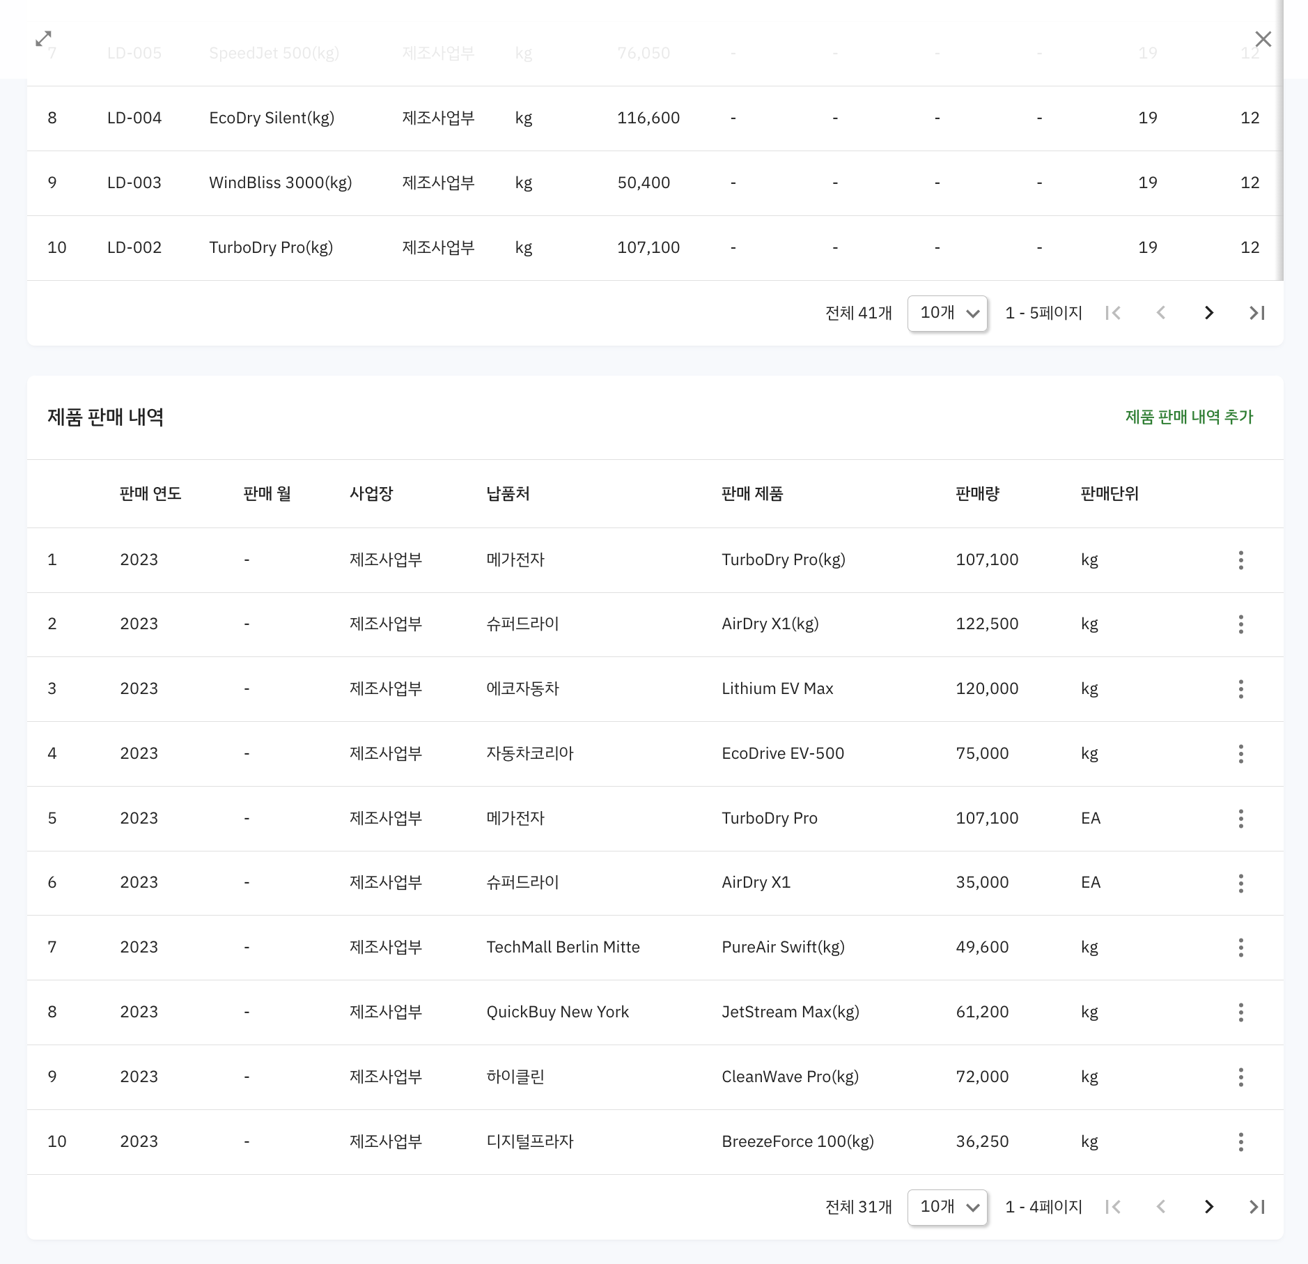This screenshot has height=1264, width=1308.
Task: Click the 120,000 sales quantity cell
Action: (x=987, y=688)
